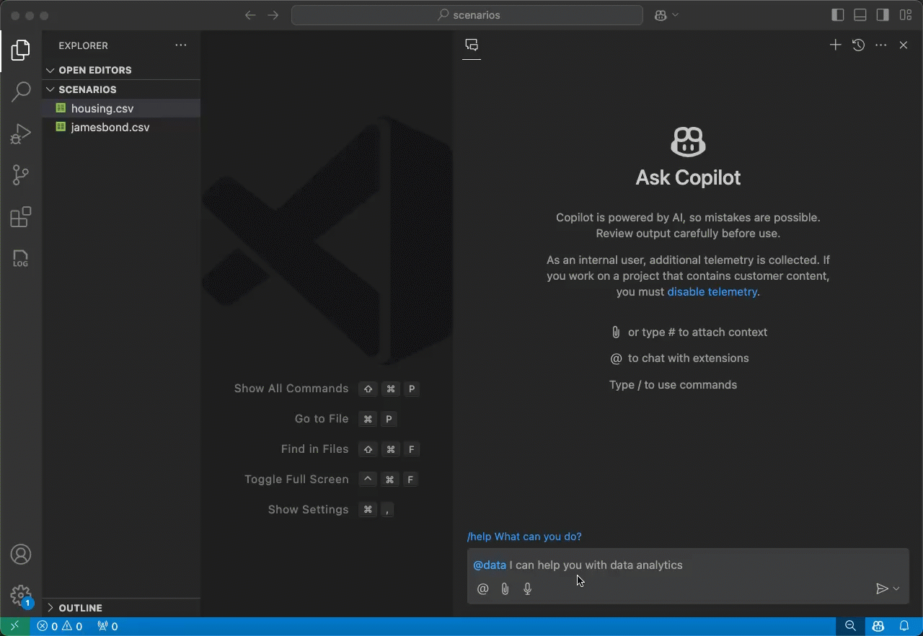Send the chat message with arrow icon

point(881,589)
